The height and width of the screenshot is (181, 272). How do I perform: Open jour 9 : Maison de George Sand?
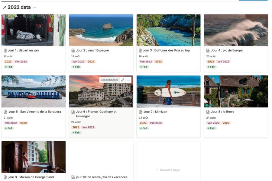point(31,177)
